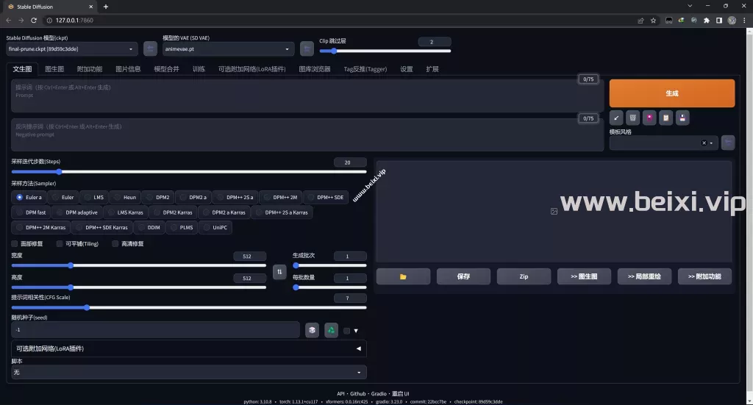Image resolution: width=753 pixels, height=405 pixels.
Task: Adjust the CFG Scale slider
Action: coord(189,307)
